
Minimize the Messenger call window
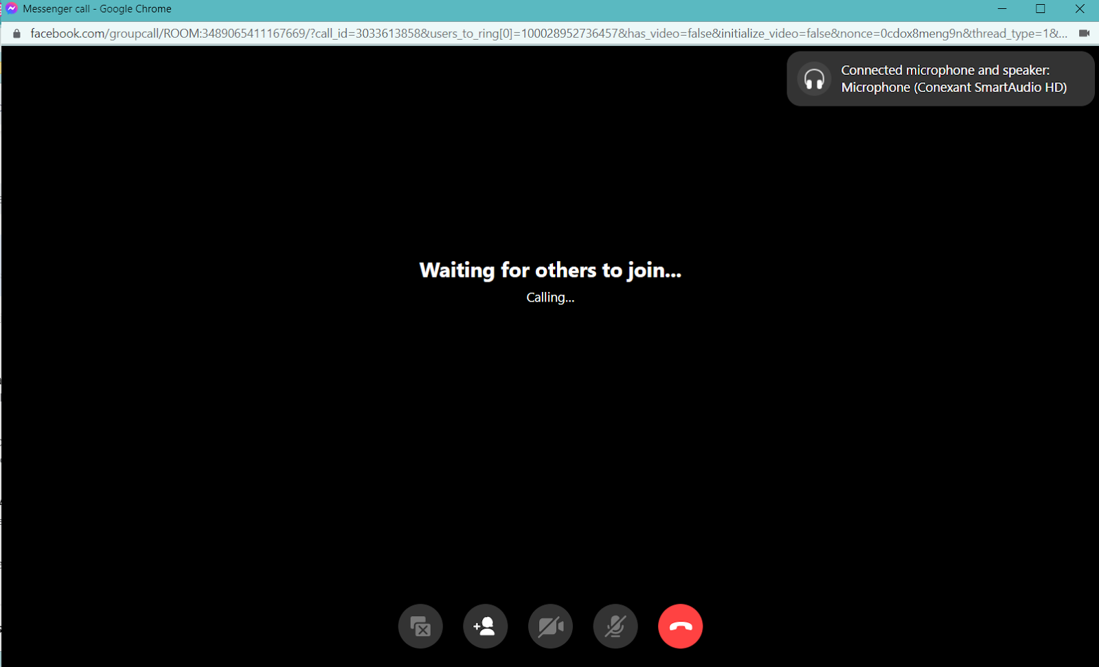click(1002, 9)
